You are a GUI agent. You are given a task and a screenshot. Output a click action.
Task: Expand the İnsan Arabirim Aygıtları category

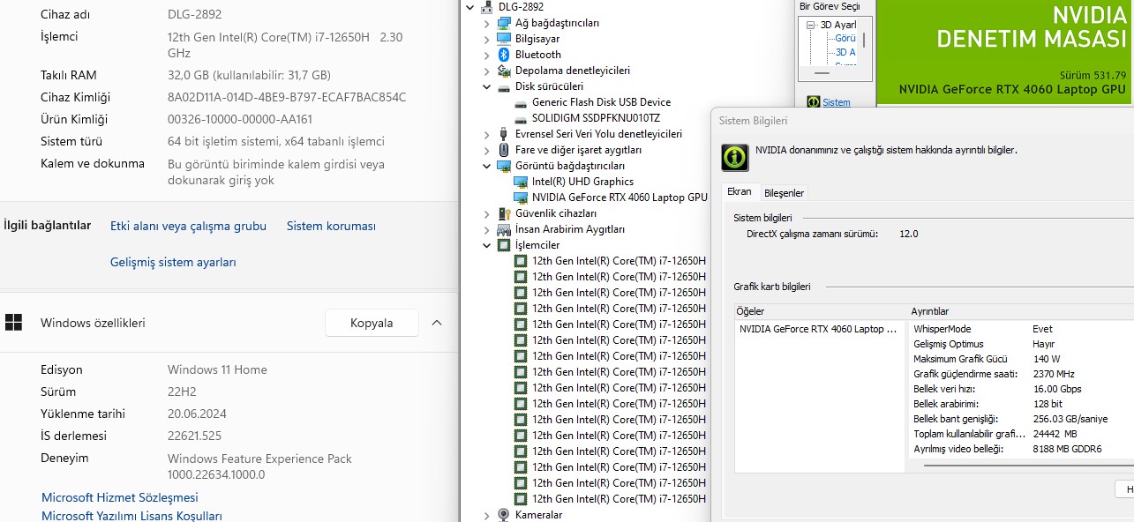486,229
